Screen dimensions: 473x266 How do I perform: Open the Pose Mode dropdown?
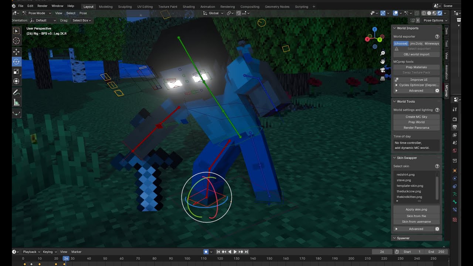(x=37, y=13)
